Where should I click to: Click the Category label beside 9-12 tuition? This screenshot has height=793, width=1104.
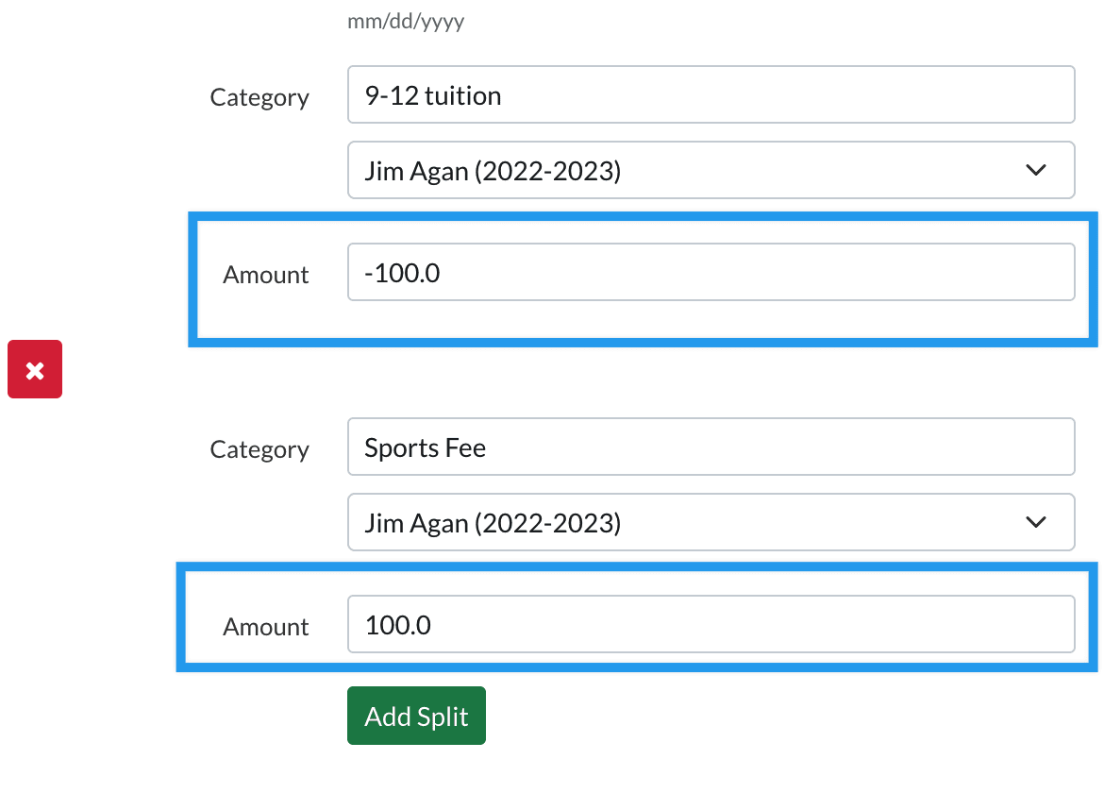[x=259, y=97]
